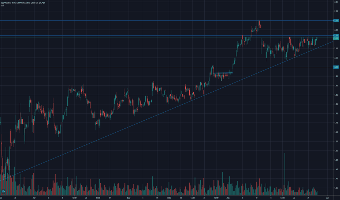The height and width of the screenshot is (200, 340).
Task: Select the 2.00 horizontal line price label
Action: 336,67
